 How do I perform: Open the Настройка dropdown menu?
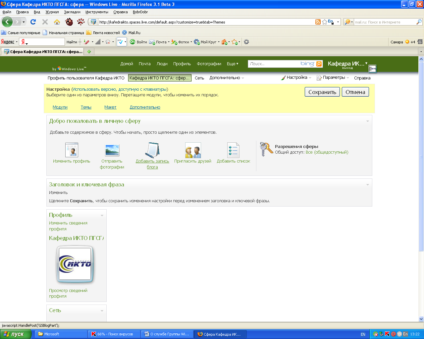pos(296,77)
